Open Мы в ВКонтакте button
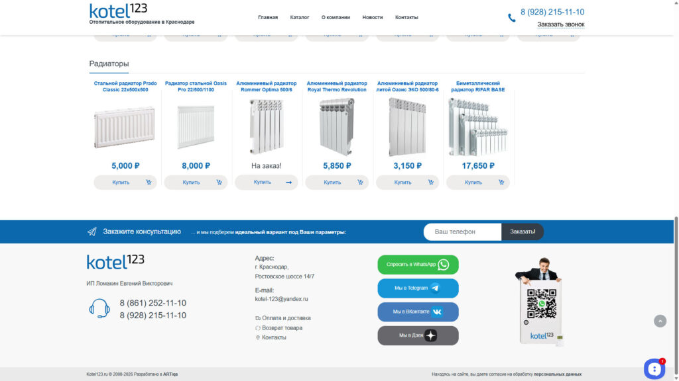The height and width of the screenshot is (381, 679). [x=418, y=312]
